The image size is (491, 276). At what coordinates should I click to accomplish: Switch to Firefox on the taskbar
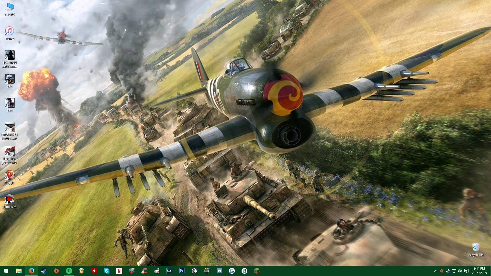(31, 271)
